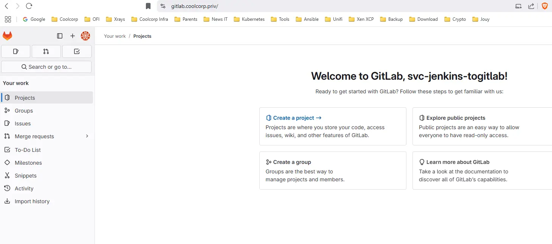Viewport: 552px width, 244px height.
Task: Click the Create a project link
Action: click(293, 118)
